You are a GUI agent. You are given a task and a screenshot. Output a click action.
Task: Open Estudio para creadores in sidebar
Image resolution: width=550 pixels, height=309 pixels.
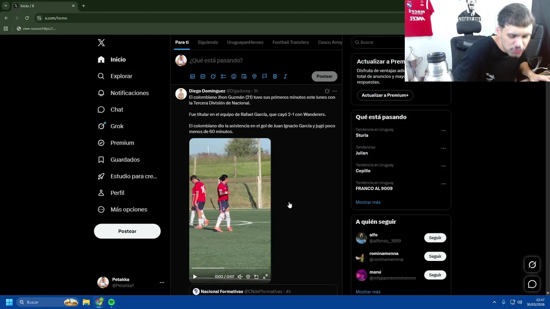click(128, 176)
